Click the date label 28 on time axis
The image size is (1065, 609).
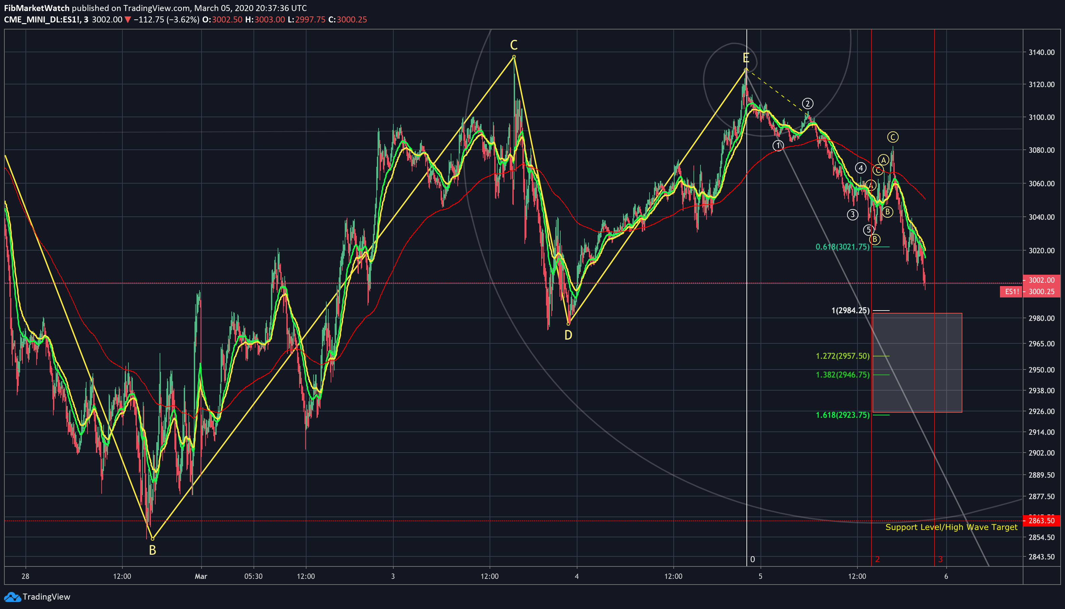click(25, 577)
